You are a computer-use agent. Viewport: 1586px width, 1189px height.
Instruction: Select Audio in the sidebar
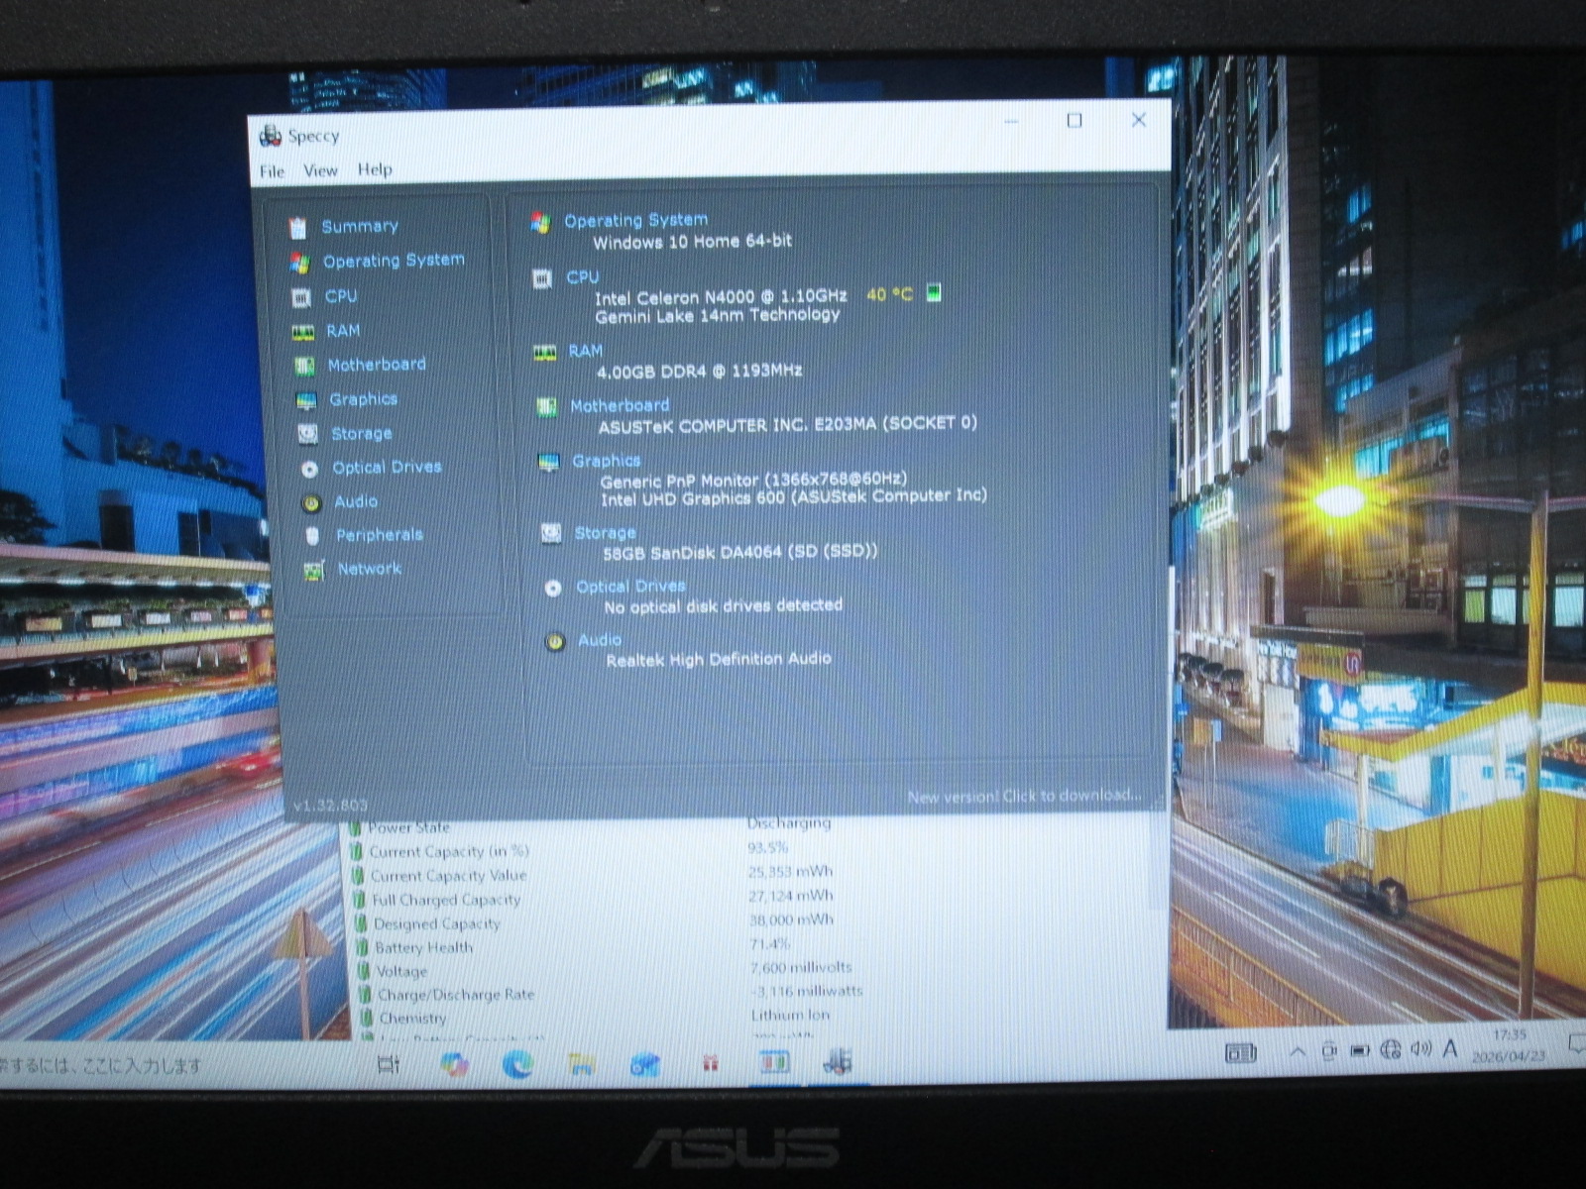tap(355, 501)
